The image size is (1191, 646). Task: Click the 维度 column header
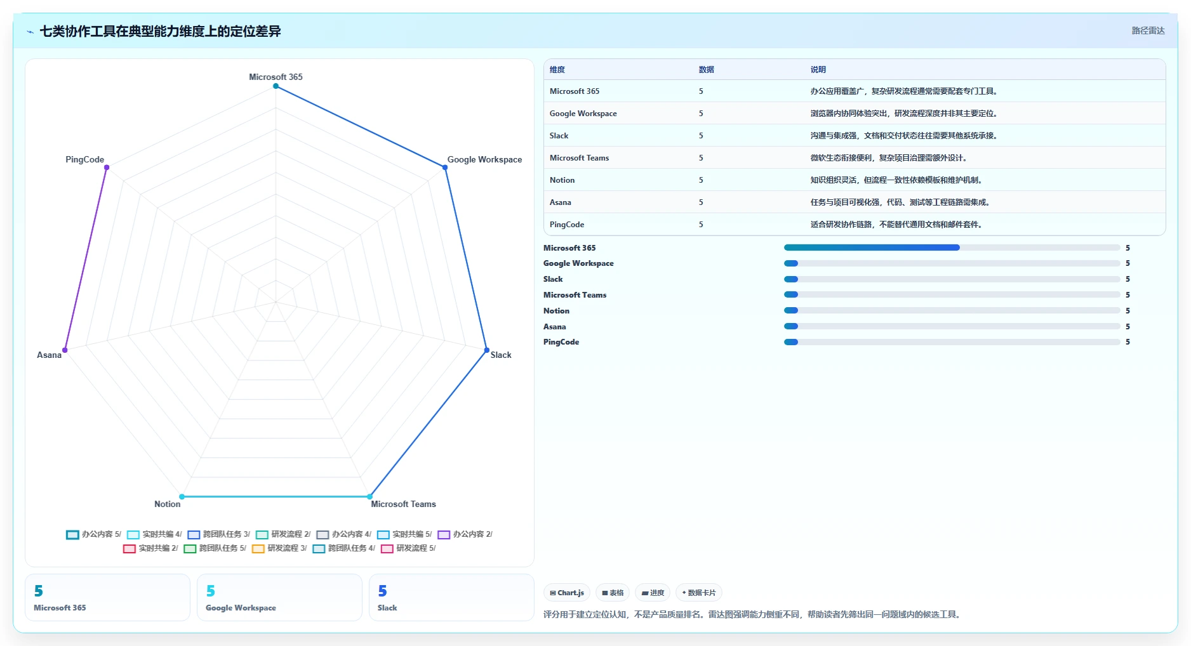pos(557,70)
